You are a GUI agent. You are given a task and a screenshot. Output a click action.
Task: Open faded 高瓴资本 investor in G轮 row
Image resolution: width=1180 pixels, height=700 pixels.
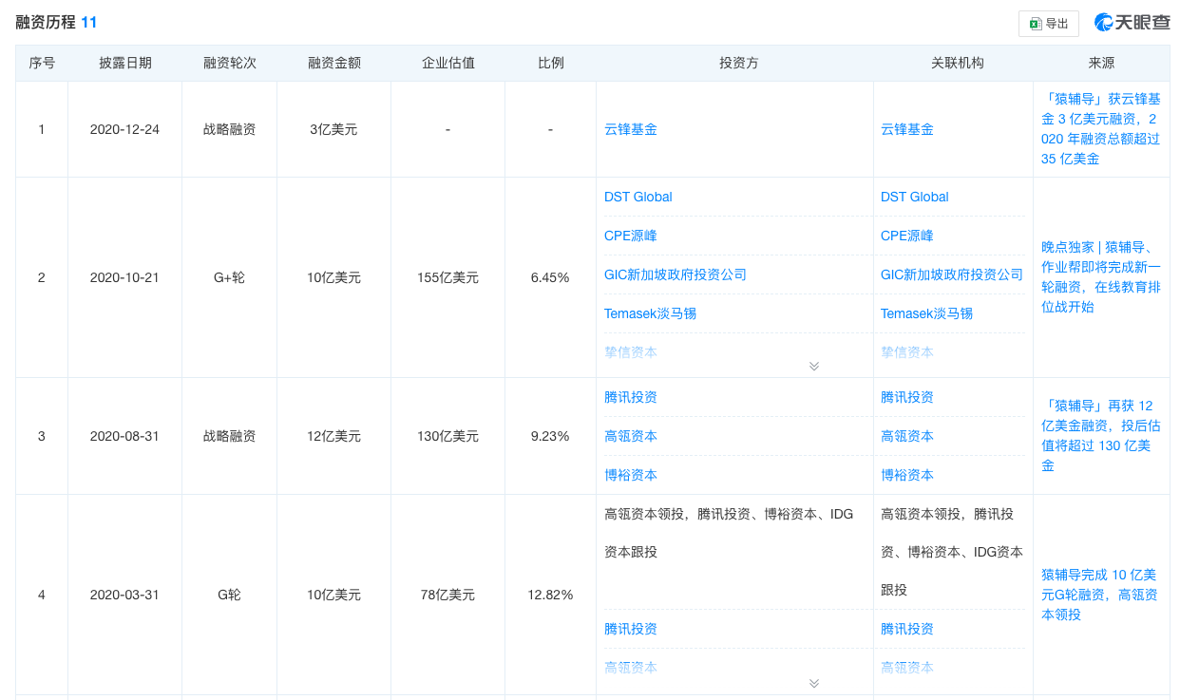(x=631, y=668)
